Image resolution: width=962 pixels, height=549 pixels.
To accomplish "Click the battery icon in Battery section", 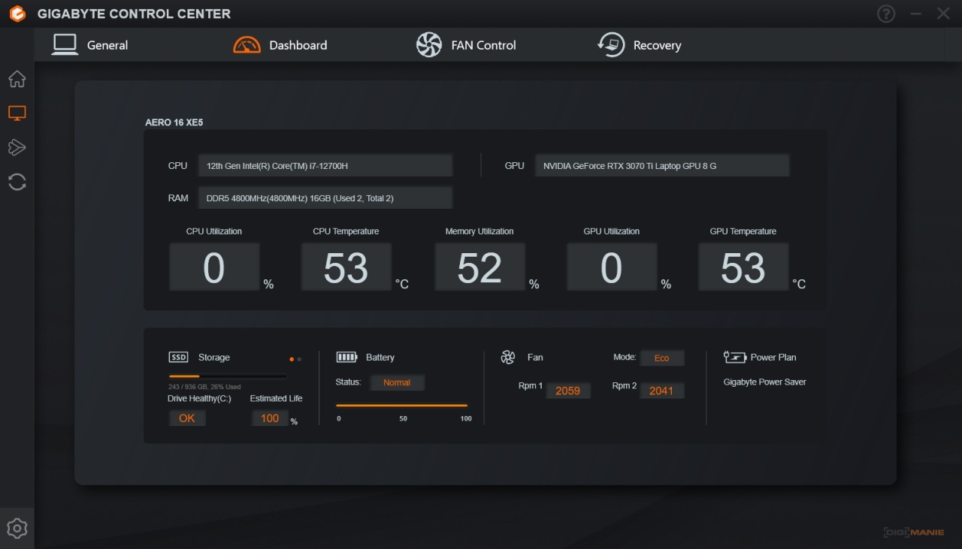I will pos(346,357).
